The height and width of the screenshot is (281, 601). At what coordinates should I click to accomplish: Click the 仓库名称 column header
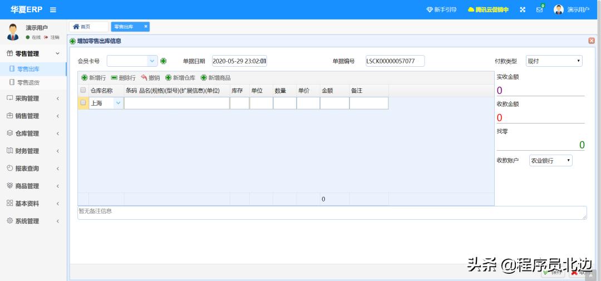click(106, 91)
